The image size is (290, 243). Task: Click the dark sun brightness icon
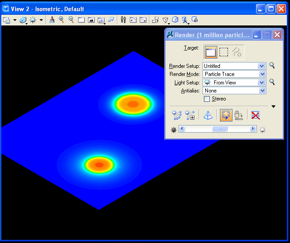coord(174,130)
